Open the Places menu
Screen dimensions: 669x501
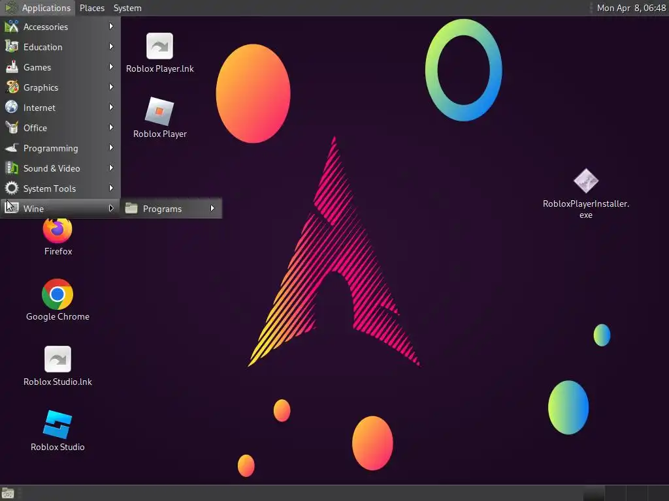tap(92, 8)
